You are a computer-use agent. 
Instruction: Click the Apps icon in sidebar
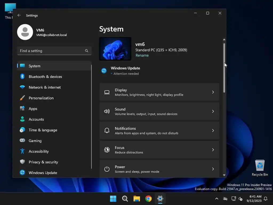coord(22,108)
